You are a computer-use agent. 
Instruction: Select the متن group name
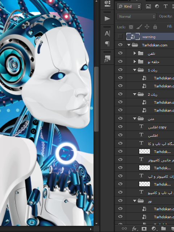[x=151, y=119]
